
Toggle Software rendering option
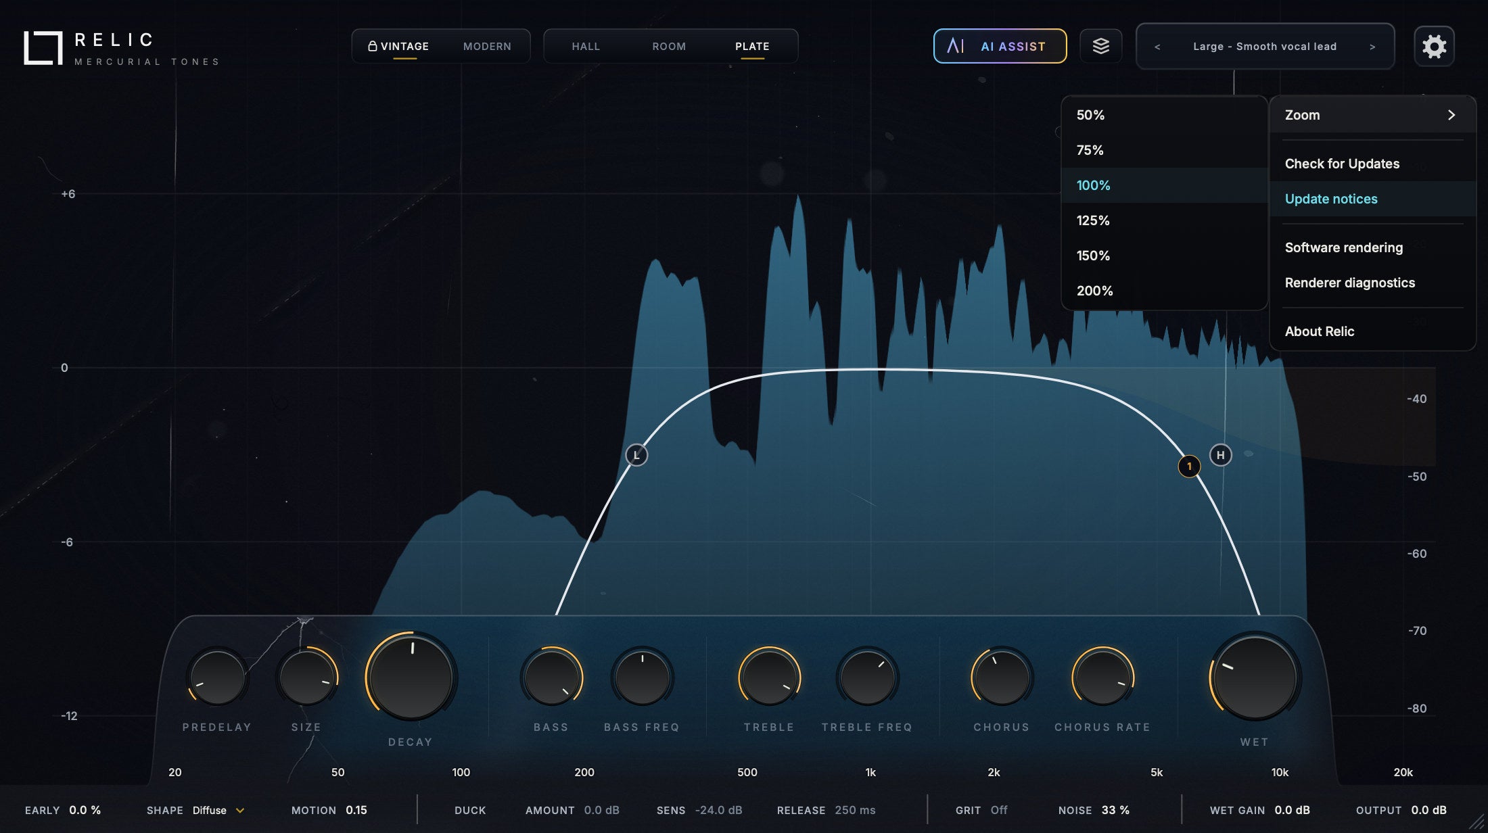click(1372, 247)
